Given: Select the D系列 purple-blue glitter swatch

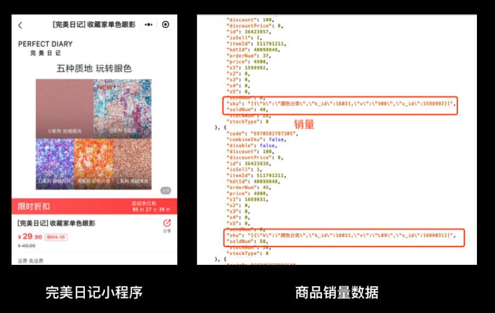Looking at the screenshot, I should pyautogui.click(x=55, y=164).
